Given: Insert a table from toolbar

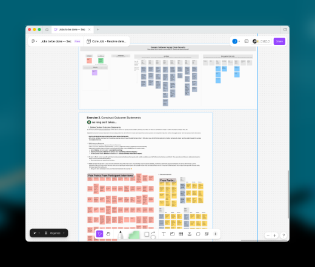Looking at the screenshot, I should 181,234.
